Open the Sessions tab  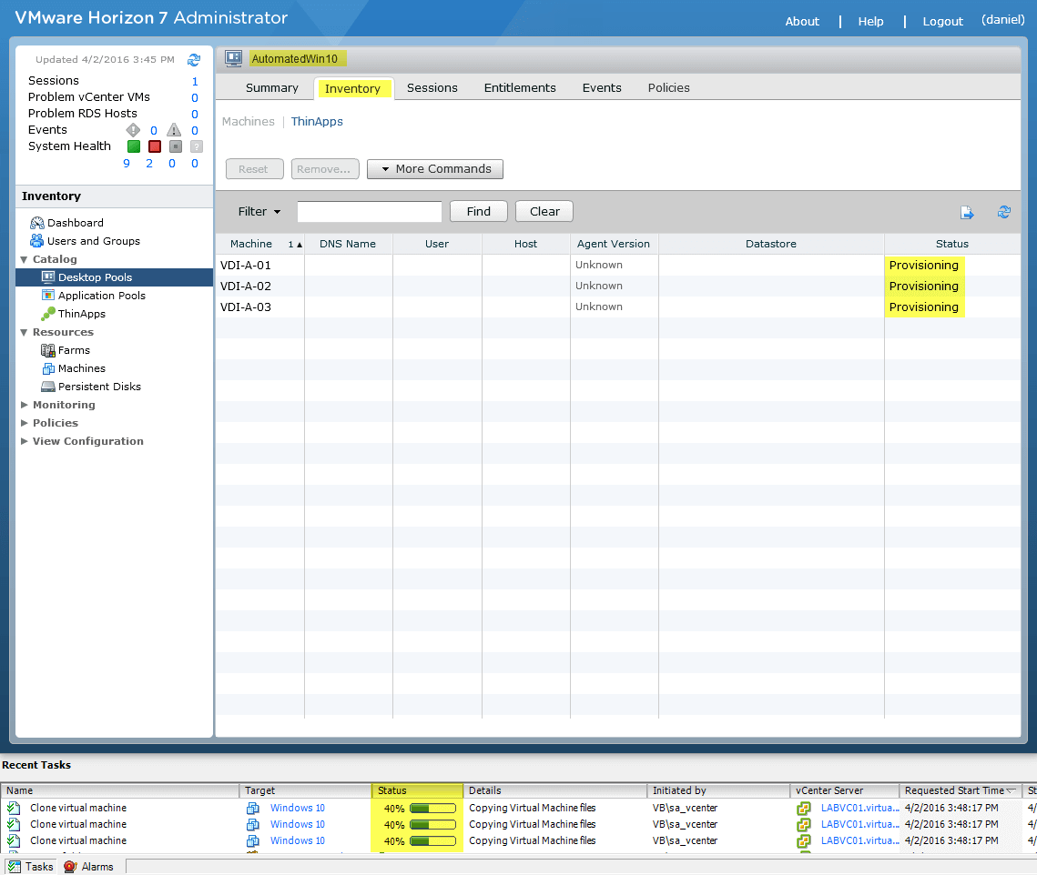pyautogui.click(x=432, y=88)
